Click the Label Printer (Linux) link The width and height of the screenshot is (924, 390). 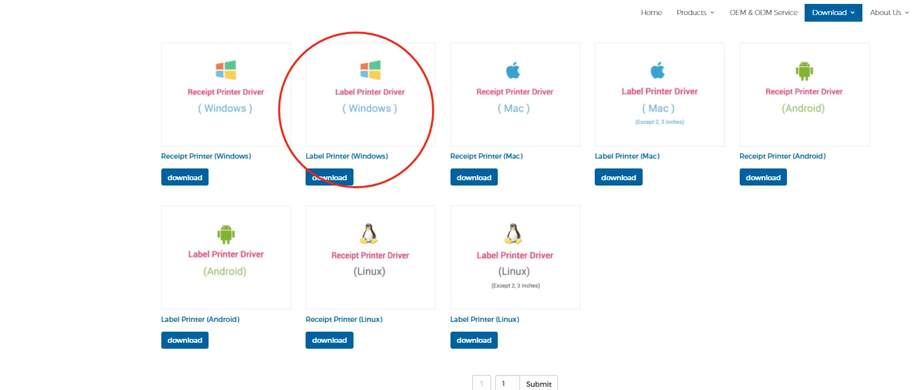[485, 319]
